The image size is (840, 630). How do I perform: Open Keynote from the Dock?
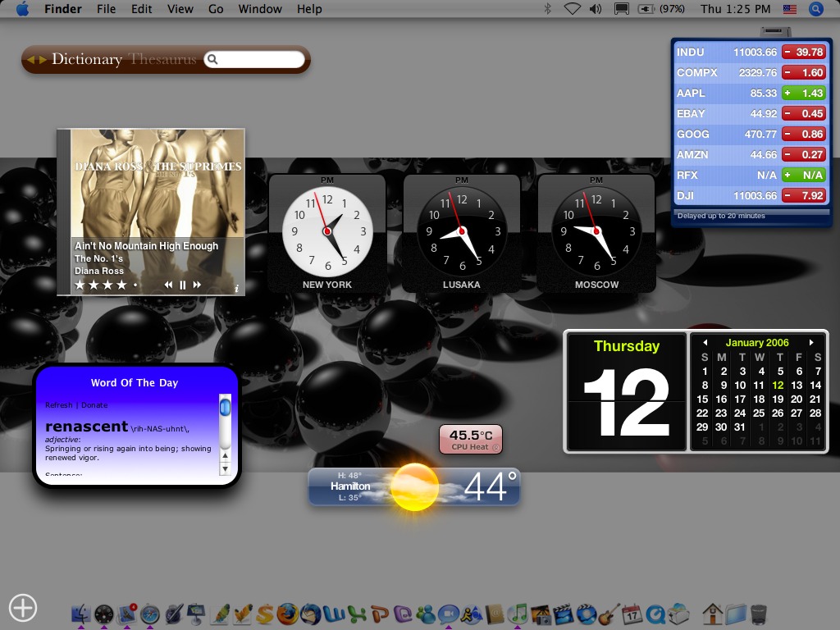click(196, 614)
